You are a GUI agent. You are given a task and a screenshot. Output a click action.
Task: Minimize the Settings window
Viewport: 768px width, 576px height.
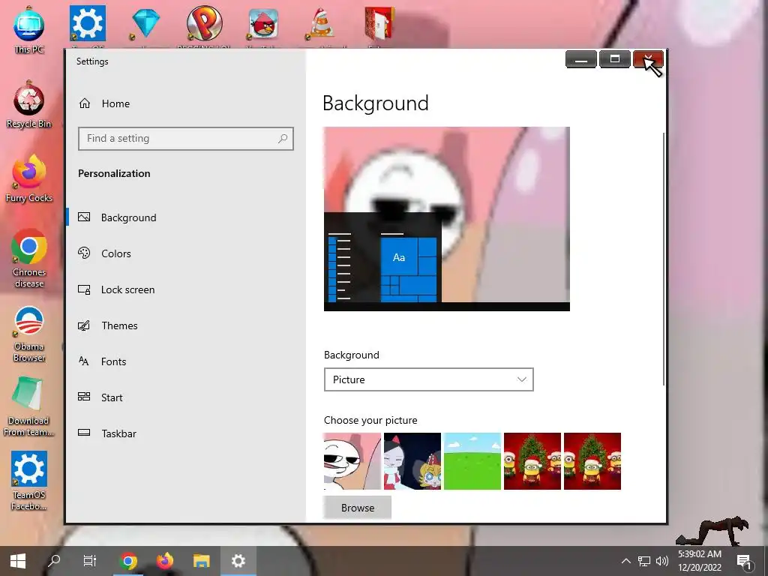pyautogui.click(x=581, y=59)
